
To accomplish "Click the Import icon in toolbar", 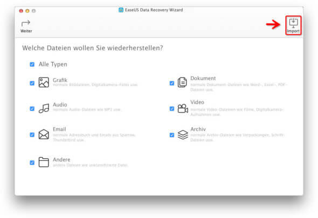I will 293,23.
